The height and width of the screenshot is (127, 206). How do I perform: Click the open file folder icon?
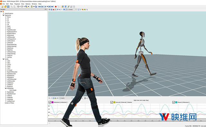tap(5, 6)
